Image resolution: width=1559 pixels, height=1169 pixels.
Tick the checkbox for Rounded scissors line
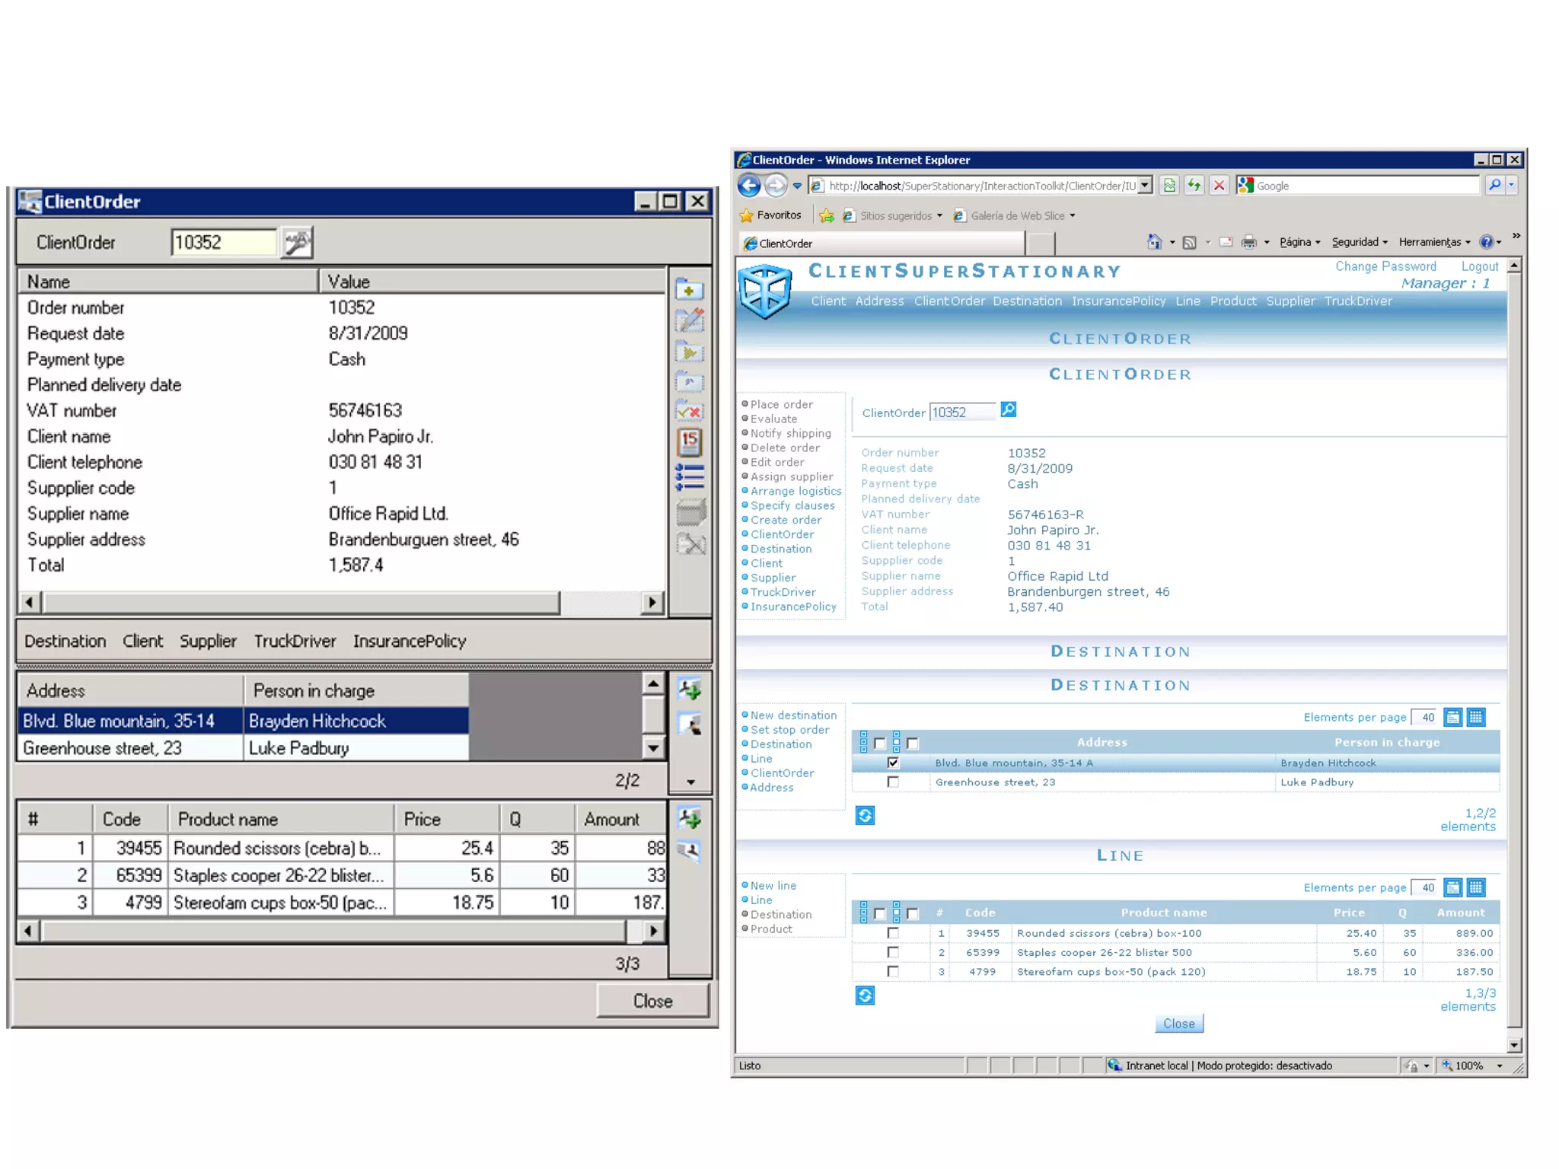click(893, 933)
